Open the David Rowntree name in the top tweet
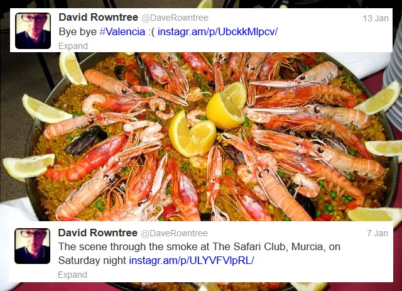This screenshot has height=291, width=402. 98,18
